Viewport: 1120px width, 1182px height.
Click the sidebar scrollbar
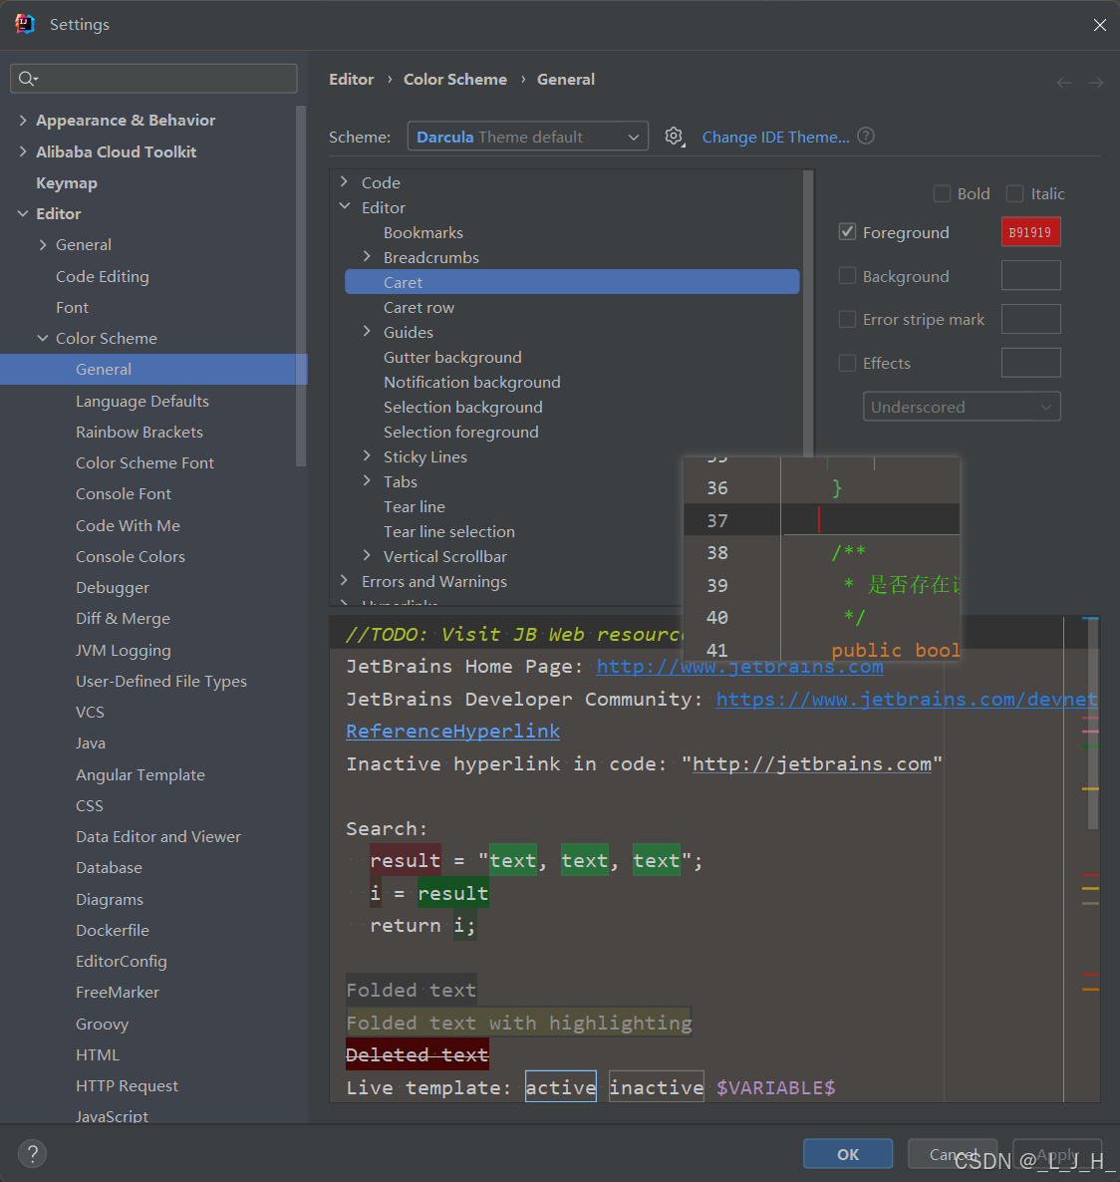coord(301,286)
